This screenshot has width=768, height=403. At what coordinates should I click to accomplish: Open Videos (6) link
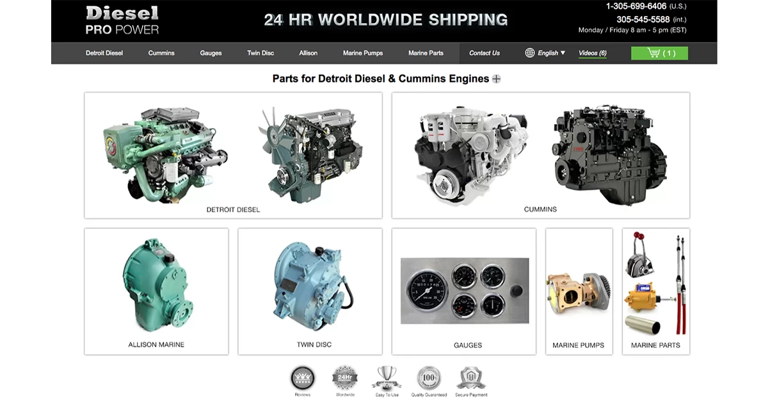click(x=593, y=53)
